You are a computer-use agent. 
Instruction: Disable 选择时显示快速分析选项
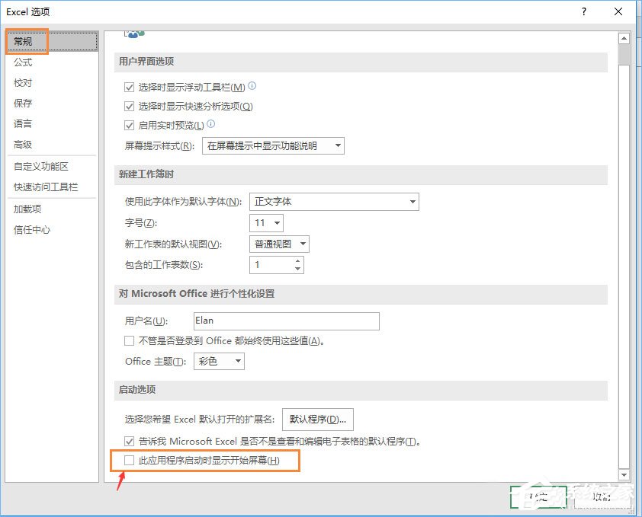point(130,107)
